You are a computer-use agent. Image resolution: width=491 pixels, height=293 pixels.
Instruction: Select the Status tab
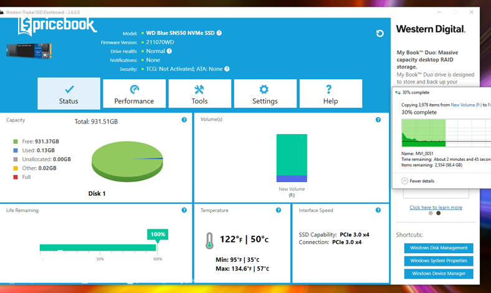(x=69, y=94)
